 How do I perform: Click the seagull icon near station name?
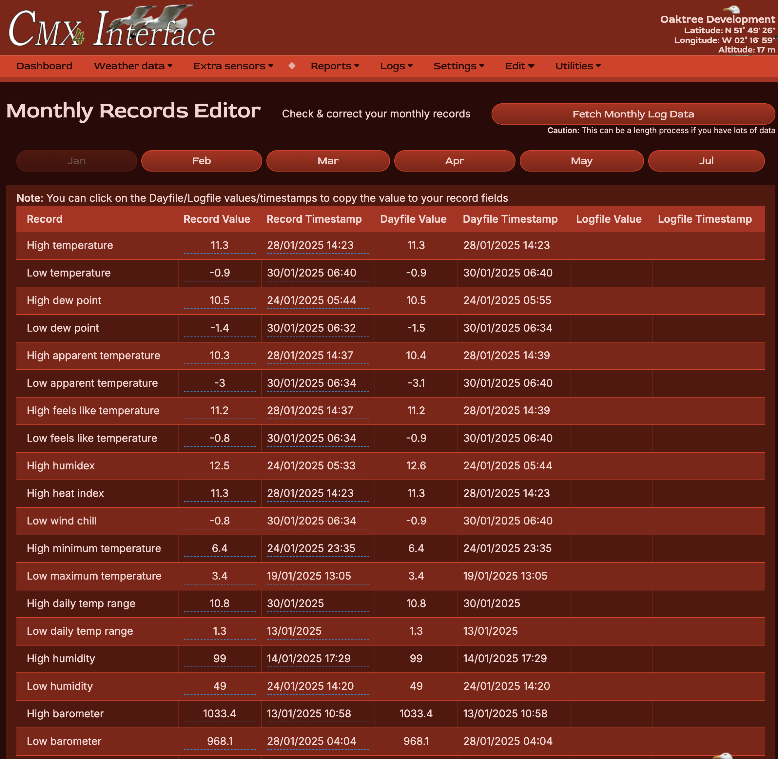[x=731, y=9]
